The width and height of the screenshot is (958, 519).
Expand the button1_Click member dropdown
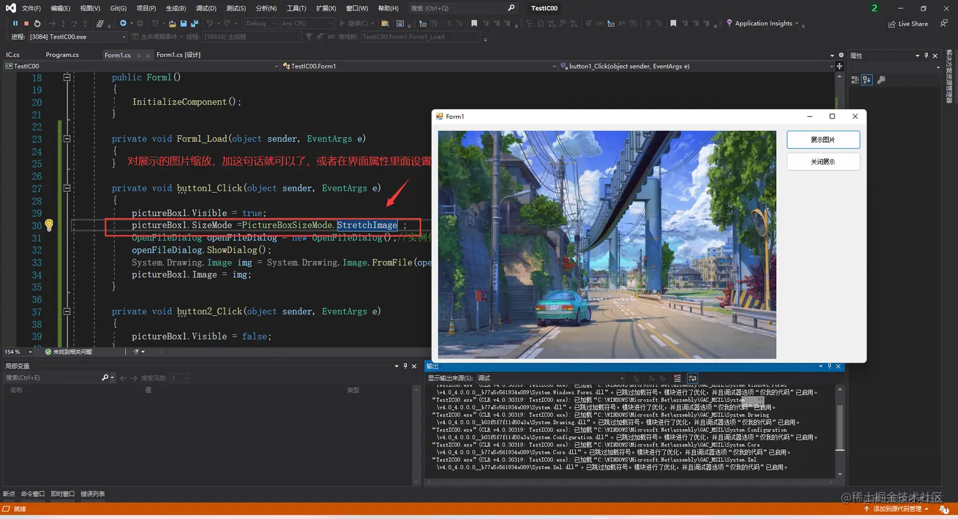697,66
